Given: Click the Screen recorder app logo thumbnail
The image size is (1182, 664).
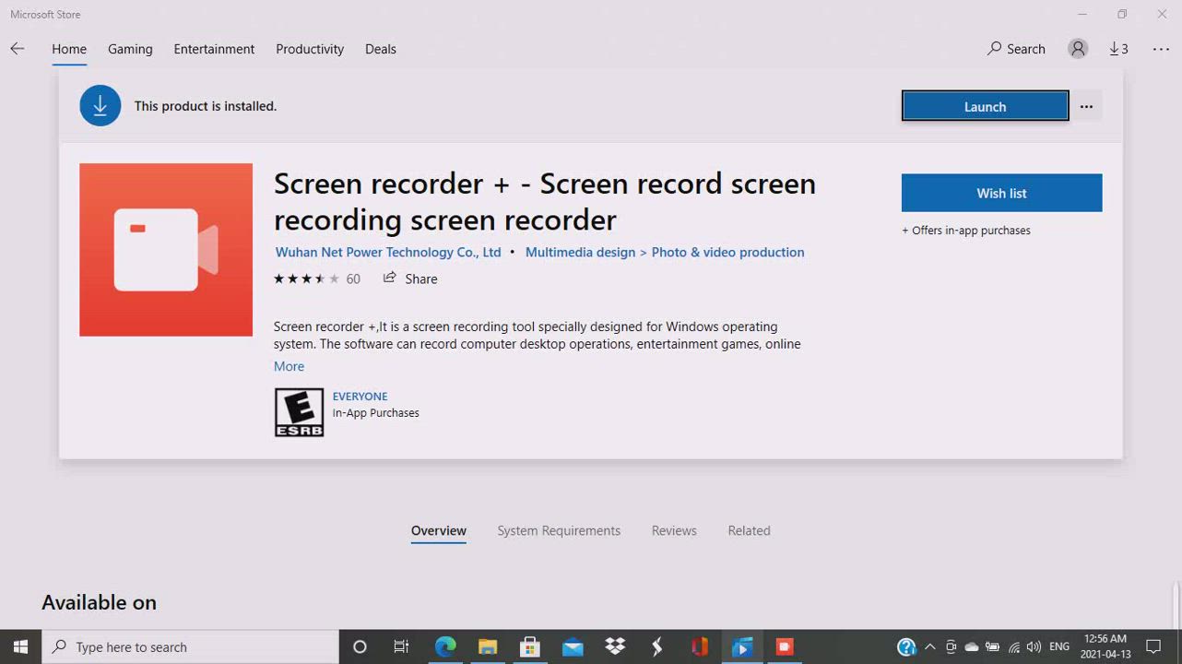Looking at the screenshot, I should pos(166,250).
